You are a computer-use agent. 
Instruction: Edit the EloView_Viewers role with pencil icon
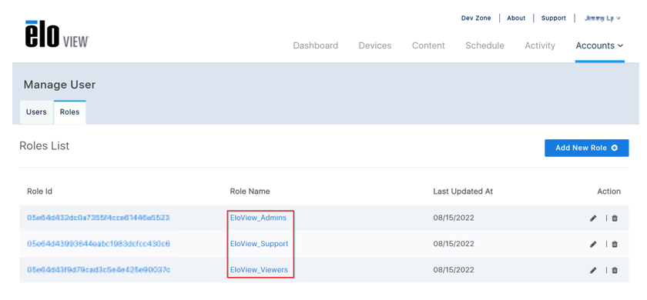(593, 270)
